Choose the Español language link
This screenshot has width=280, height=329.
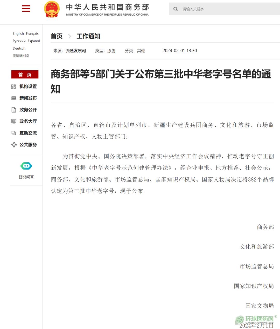tap(34, 41)
